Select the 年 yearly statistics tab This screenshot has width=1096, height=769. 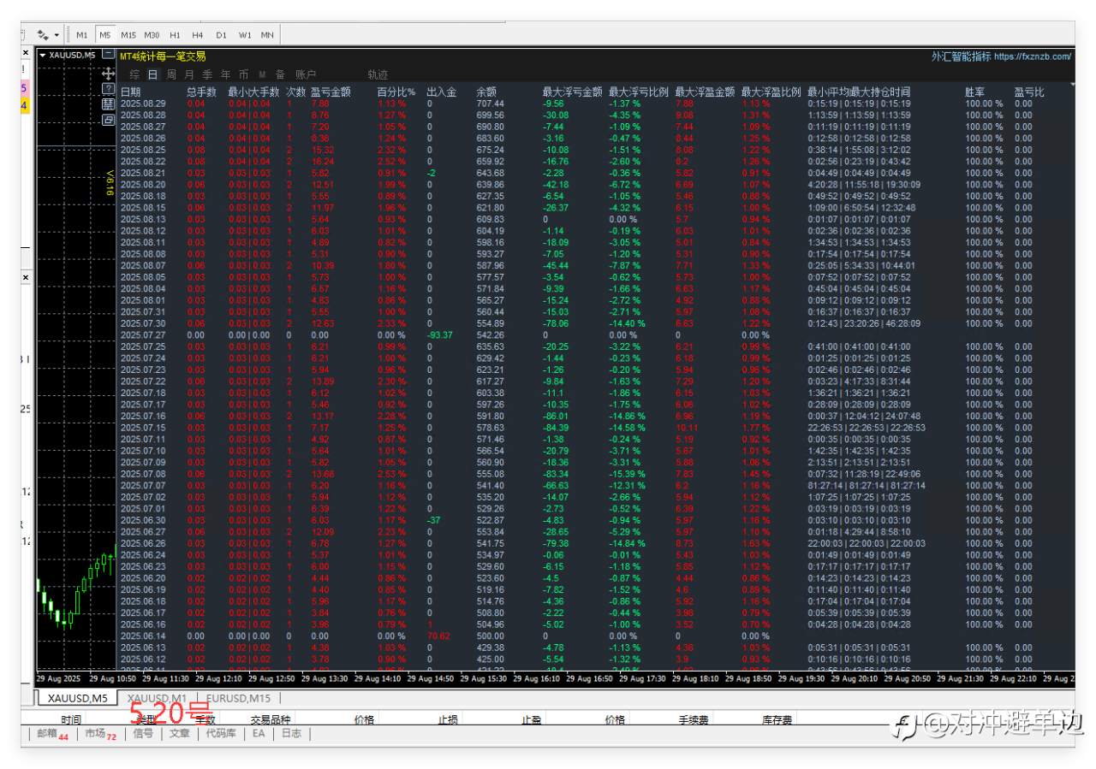point(225,74)
